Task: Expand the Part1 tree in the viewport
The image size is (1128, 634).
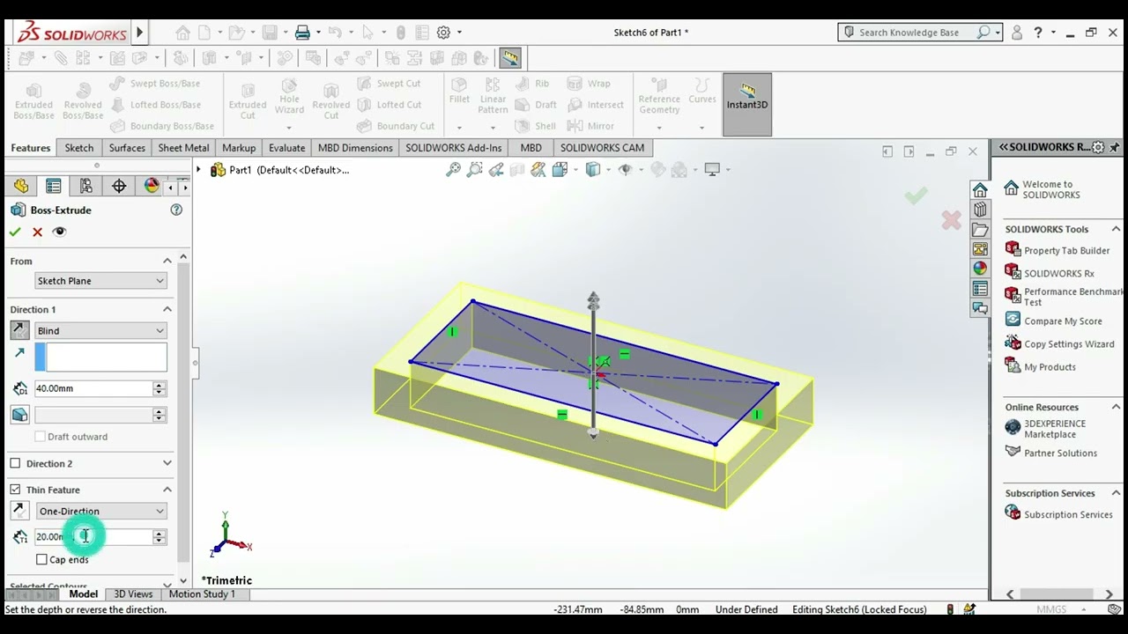Action: pyautogui.click(x=198, y=170)
